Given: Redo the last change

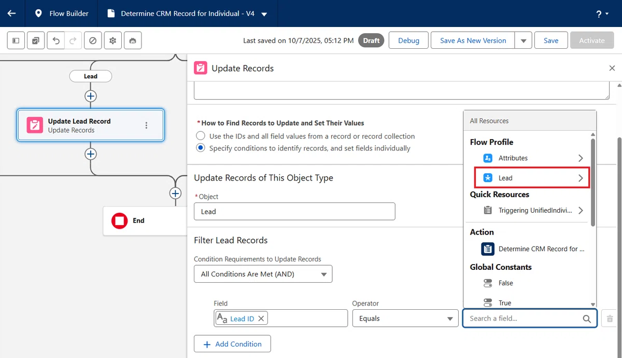Looking at the screenshot, I should (x=73, y=40).
